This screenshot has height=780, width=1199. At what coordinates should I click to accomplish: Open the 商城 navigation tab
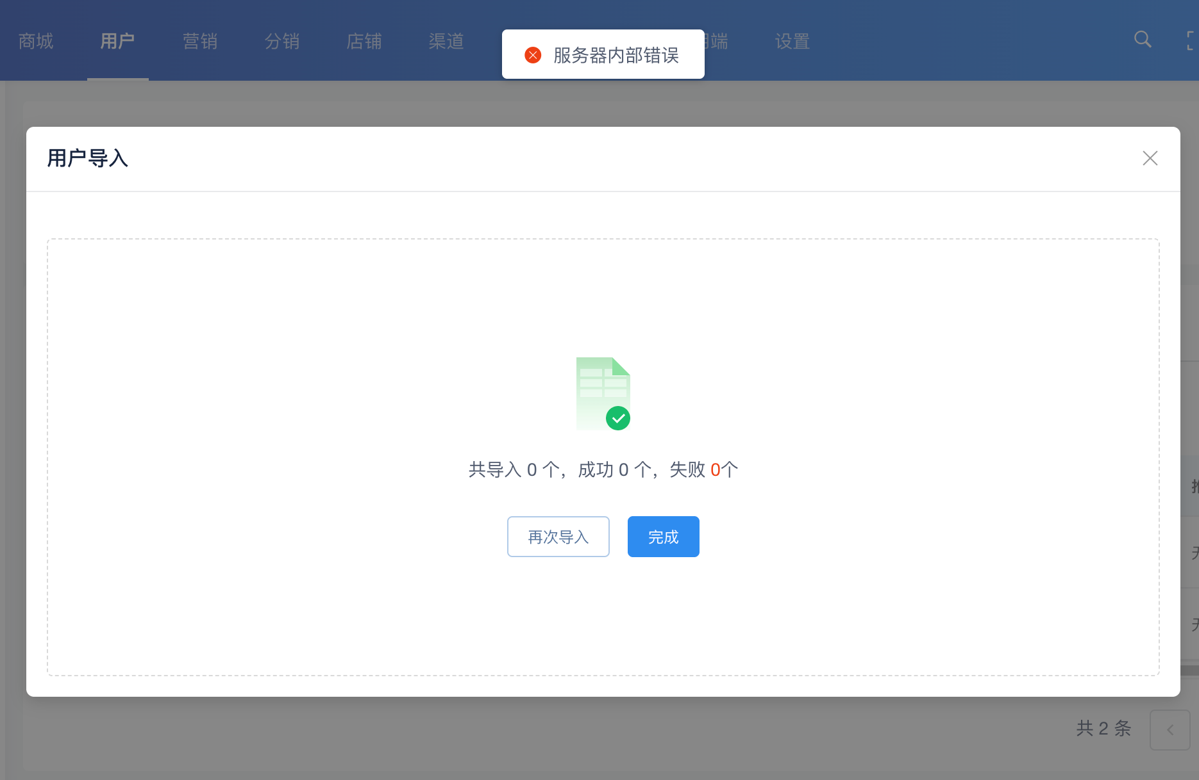pos(36,42)
